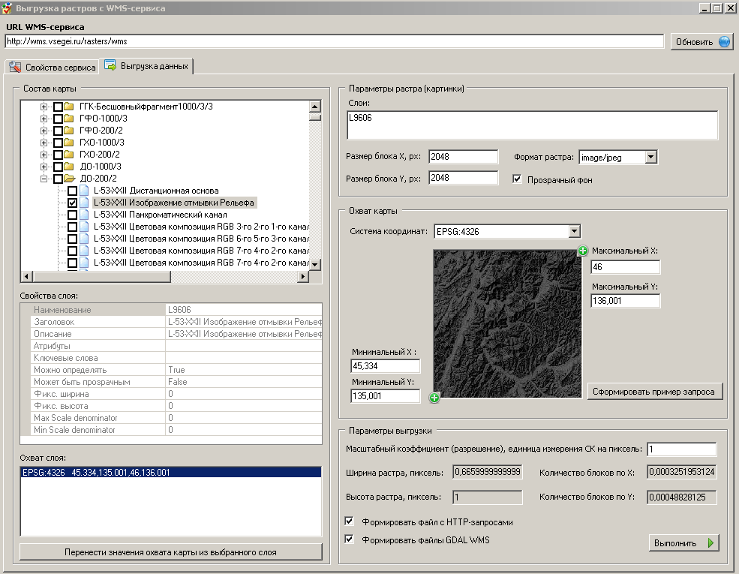Disable Формировать файлы GDAL WMS option
The width and height of the screenshot is (739, 574).
point(349,539)
